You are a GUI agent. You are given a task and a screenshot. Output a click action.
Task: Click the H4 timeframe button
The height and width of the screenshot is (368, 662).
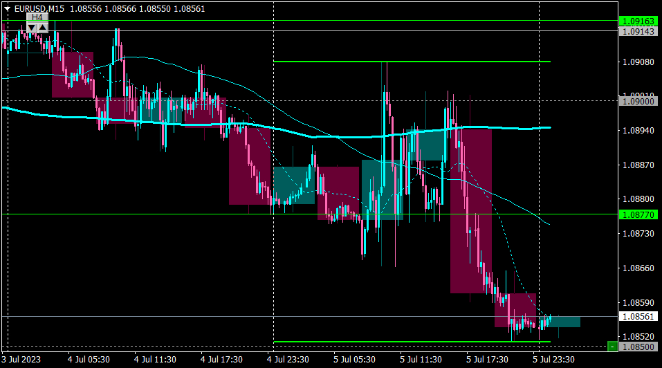[x=37, y=17]
